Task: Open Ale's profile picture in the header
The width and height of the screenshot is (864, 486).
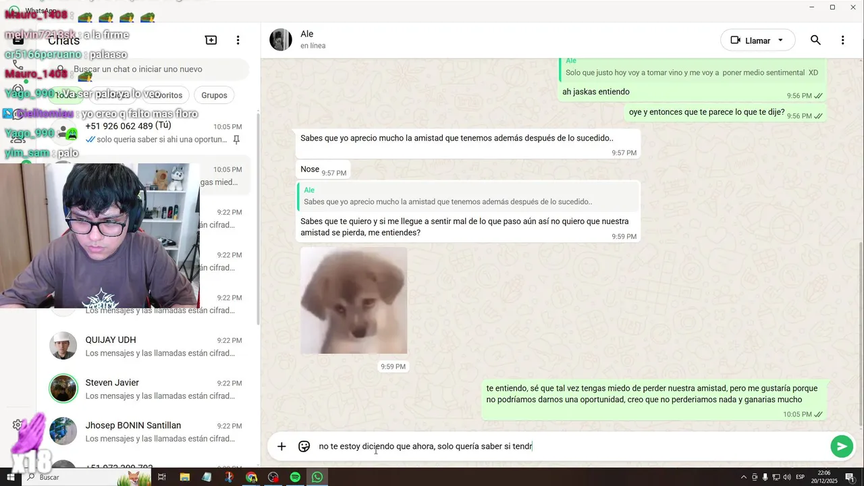Action: tap(281, 40)
